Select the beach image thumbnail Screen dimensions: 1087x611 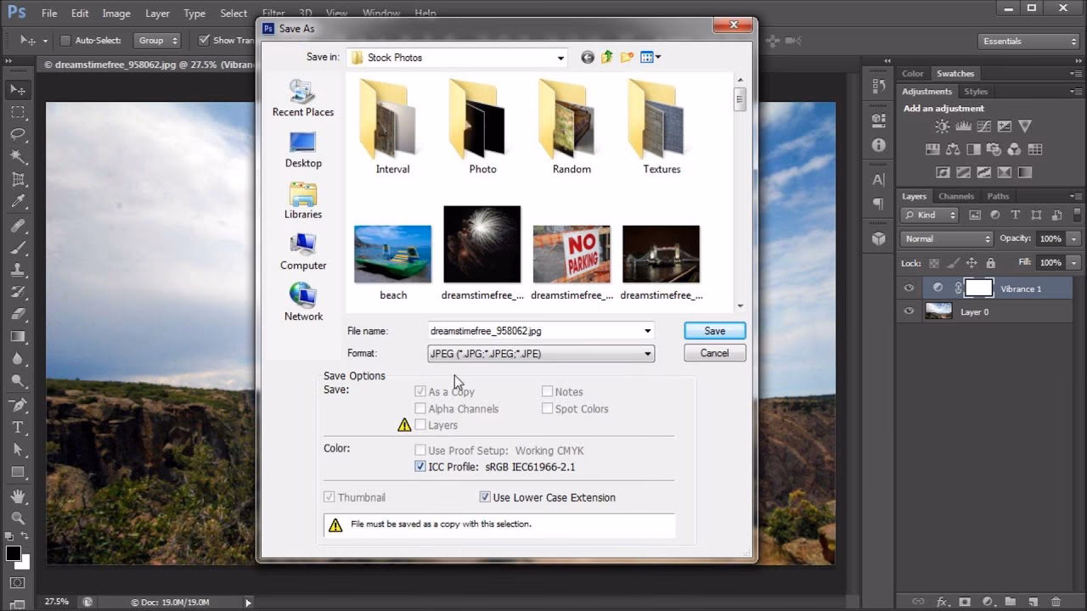click(x=392, y=252)
